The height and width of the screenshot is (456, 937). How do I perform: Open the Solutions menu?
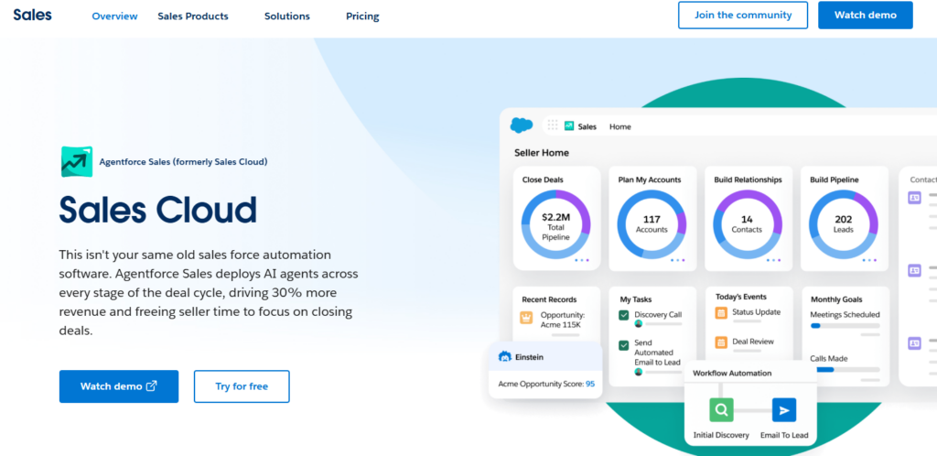point(287,16)
